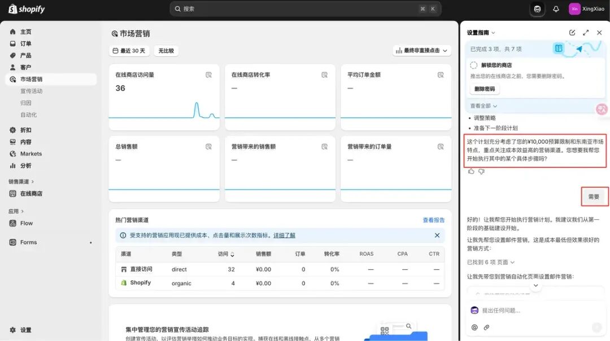Click the Sidekick assistant icon in top bar
Viewport: 610px width, 341px height.
(537, 9)
